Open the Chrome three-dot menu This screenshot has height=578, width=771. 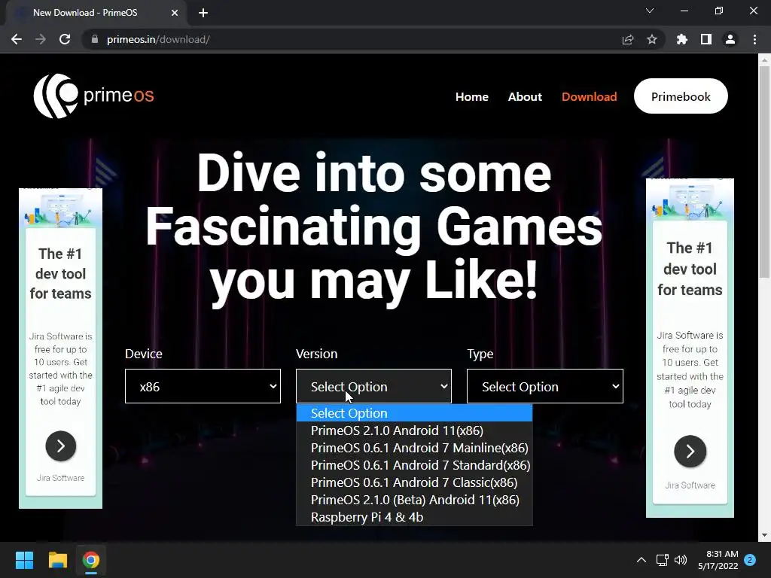(x=754, y=39)
